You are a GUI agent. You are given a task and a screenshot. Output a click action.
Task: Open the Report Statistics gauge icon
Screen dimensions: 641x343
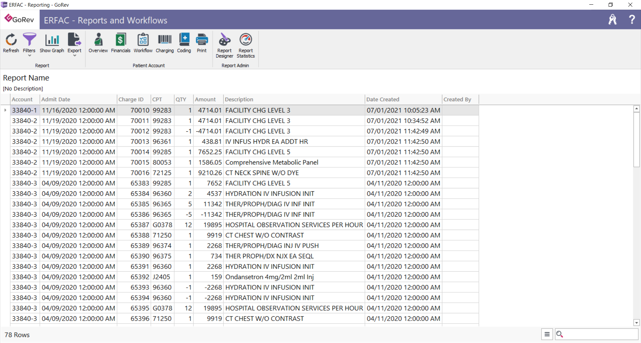coord(246,40)
